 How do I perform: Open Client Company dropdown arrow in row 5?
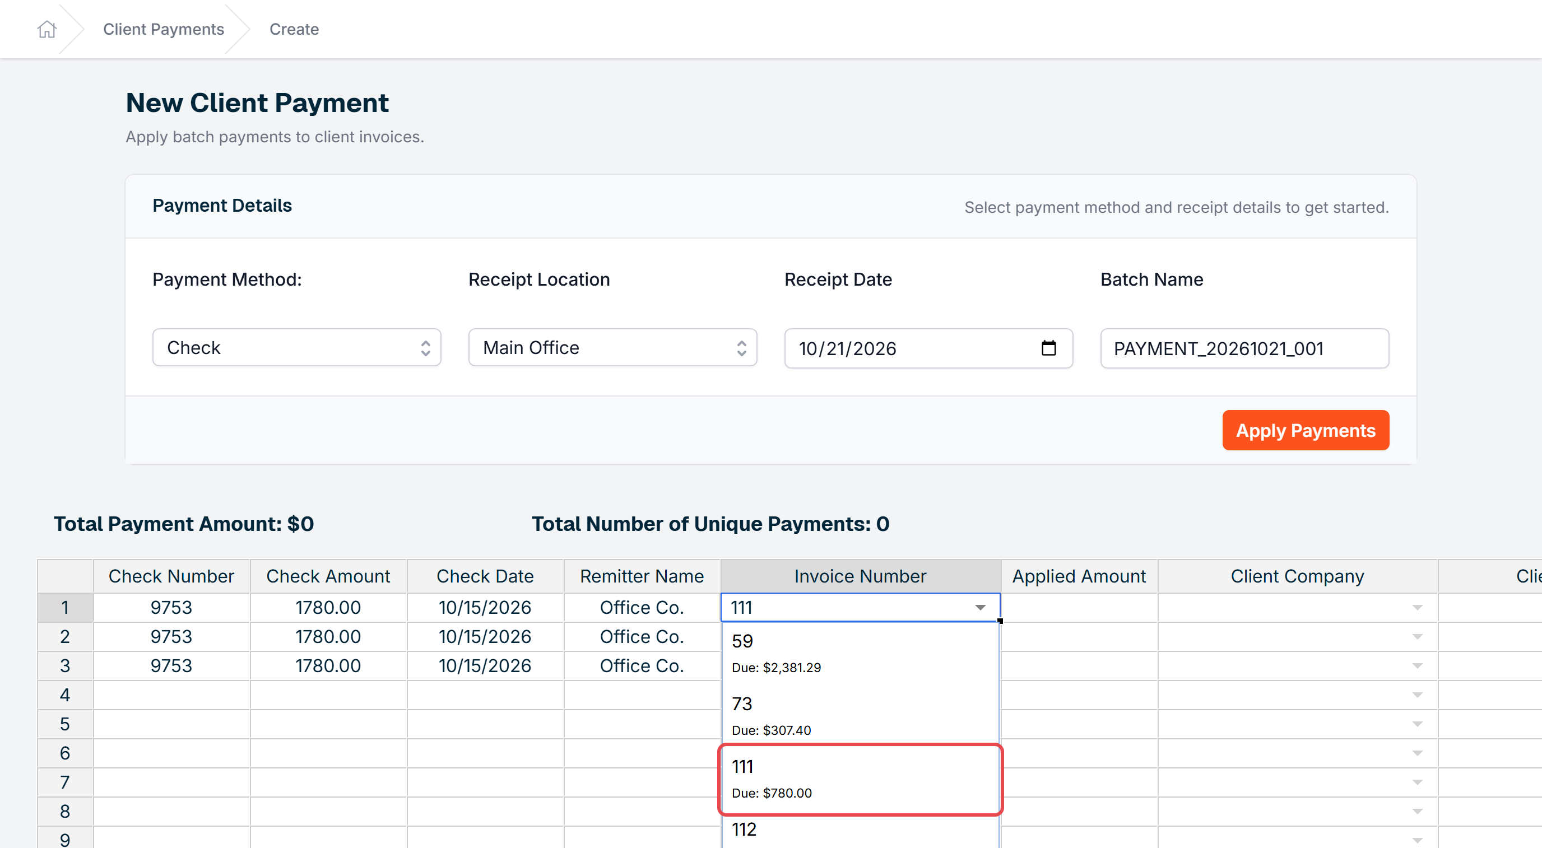[x=1417, y=724]
